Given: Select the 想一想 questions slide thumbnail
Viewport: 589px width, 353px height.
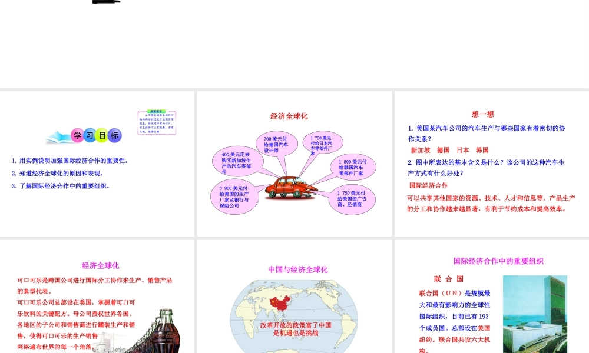Looking at the screenshot, I should [x=492, y=164].
